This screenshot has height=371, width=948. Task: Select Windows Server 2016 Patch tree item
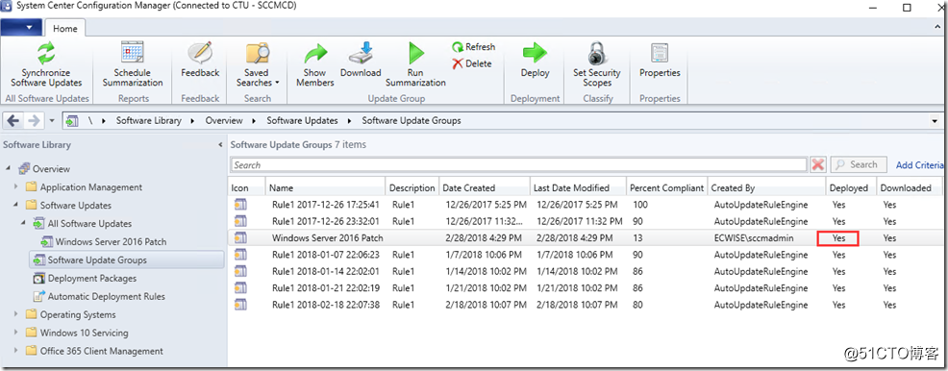[x=112, y=241]
